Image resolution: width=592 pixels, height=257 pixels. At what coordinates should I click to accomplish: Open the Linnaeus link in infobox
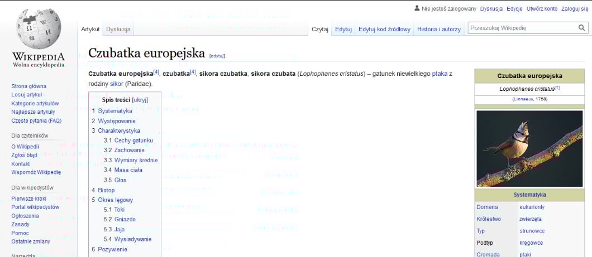click(x=523, y=99)
